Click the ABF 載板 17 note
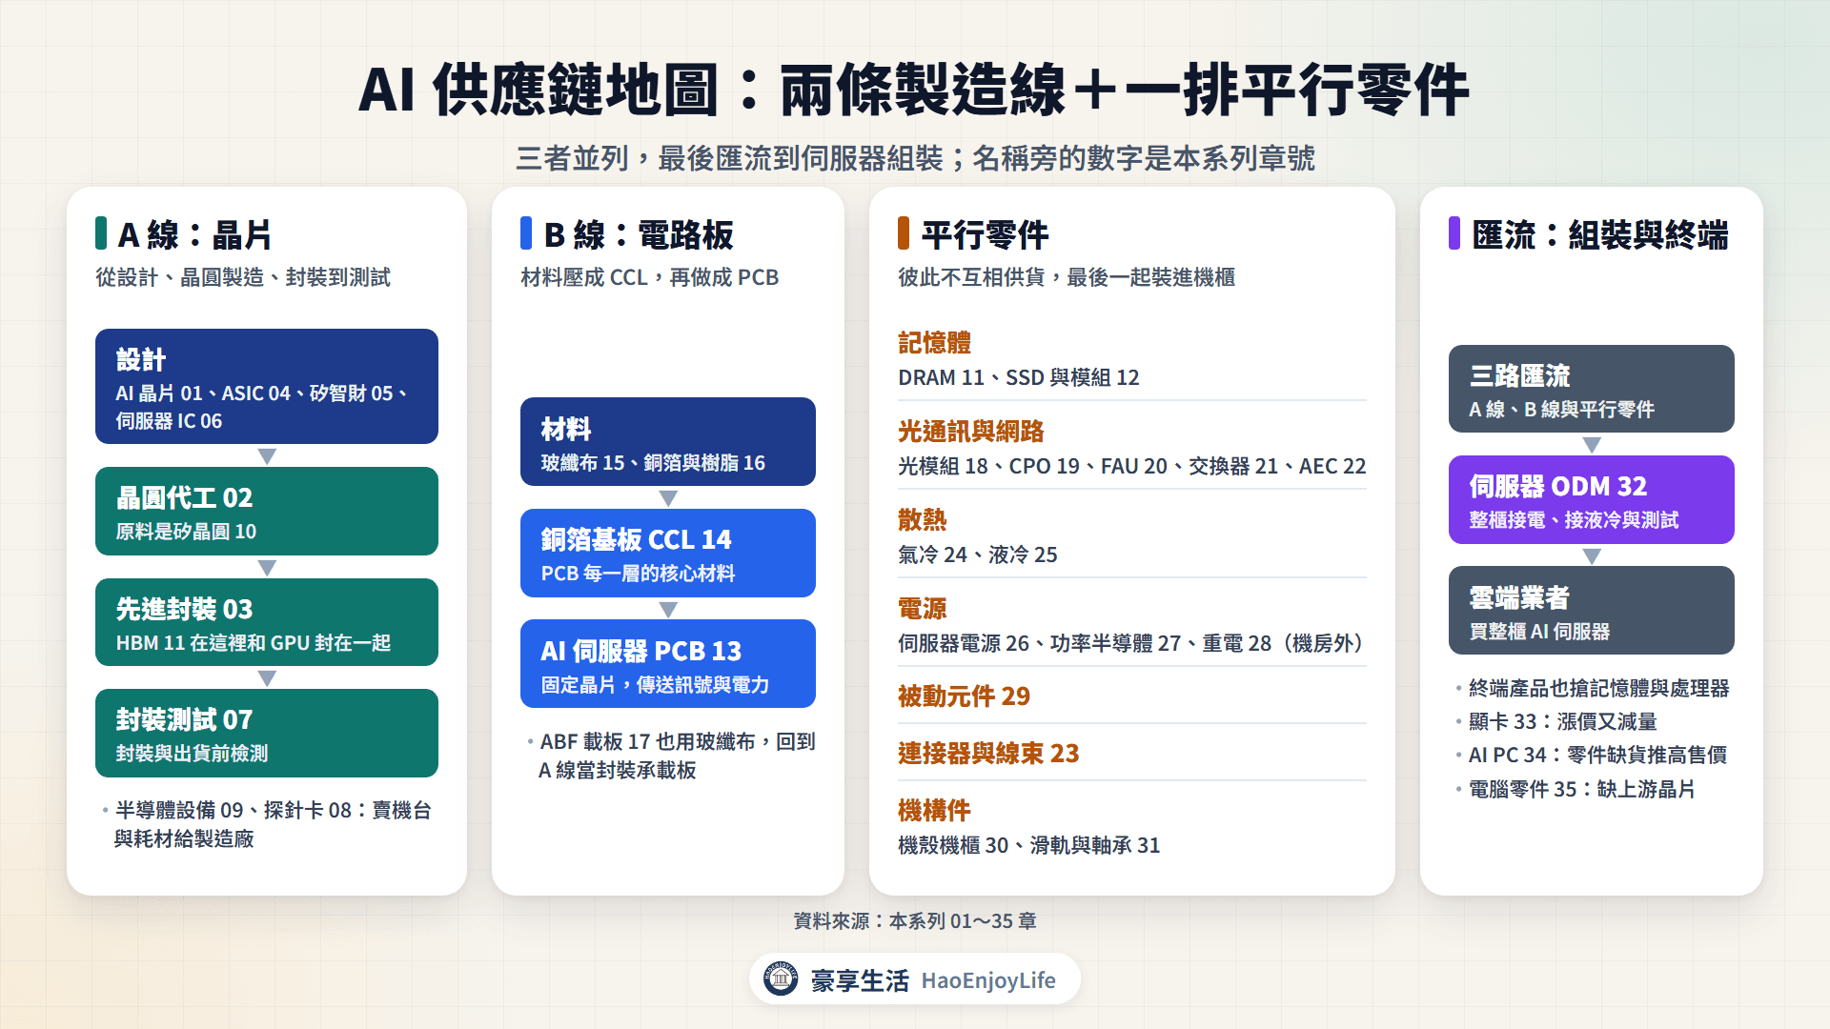The height and width of the screenshot is (1029, 1830). [676, 756]
